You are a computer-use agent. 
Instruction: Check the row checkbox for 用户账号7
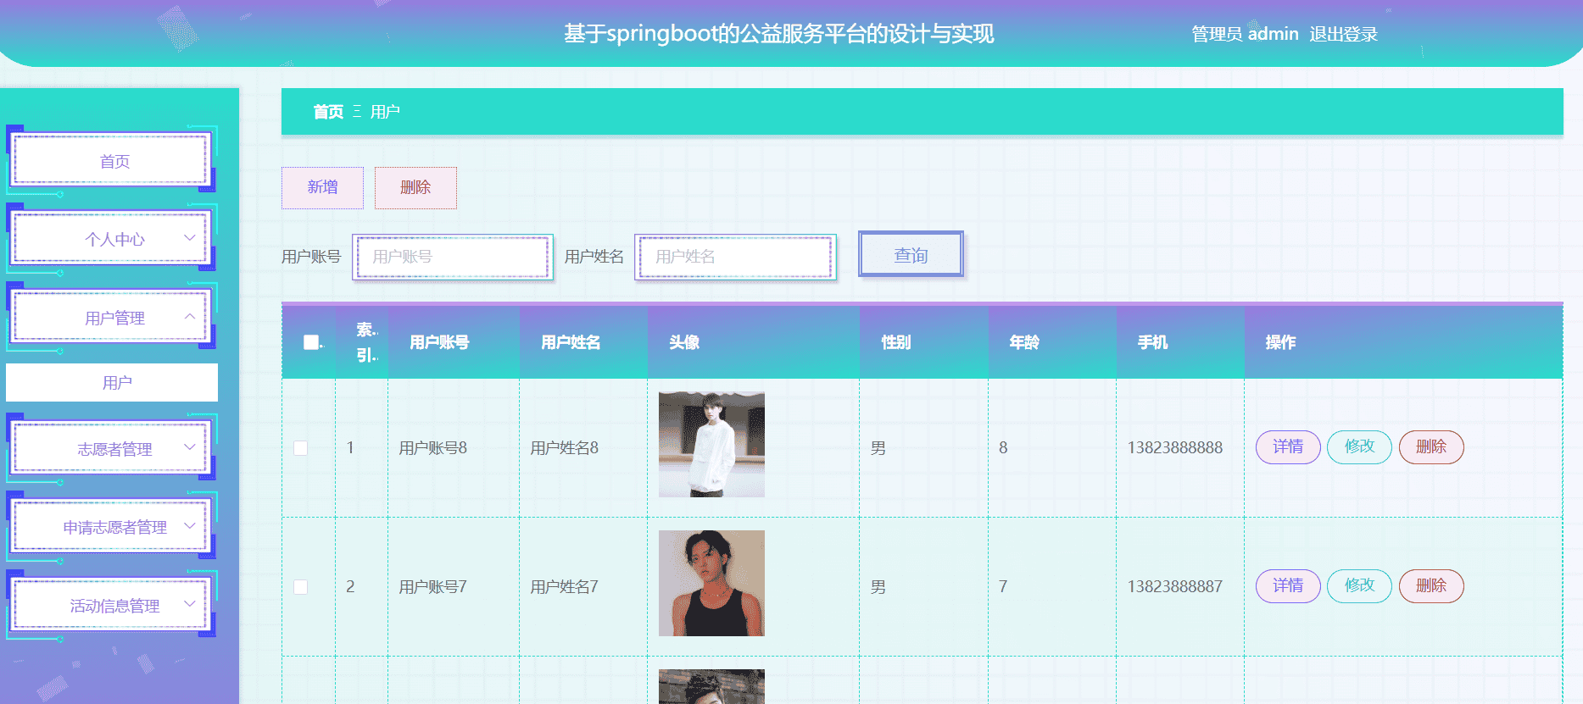point(300,587)
